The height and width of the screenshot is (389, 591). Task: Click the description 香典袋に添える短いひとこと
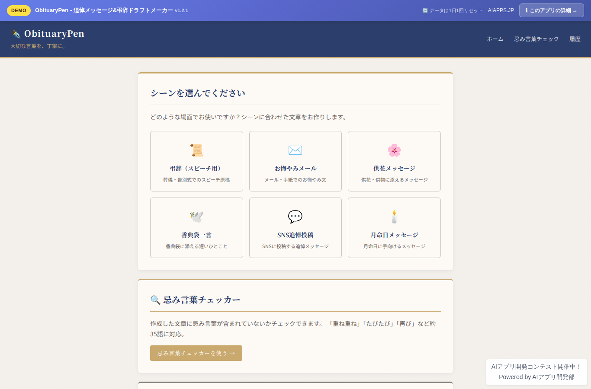pos(196,246)
